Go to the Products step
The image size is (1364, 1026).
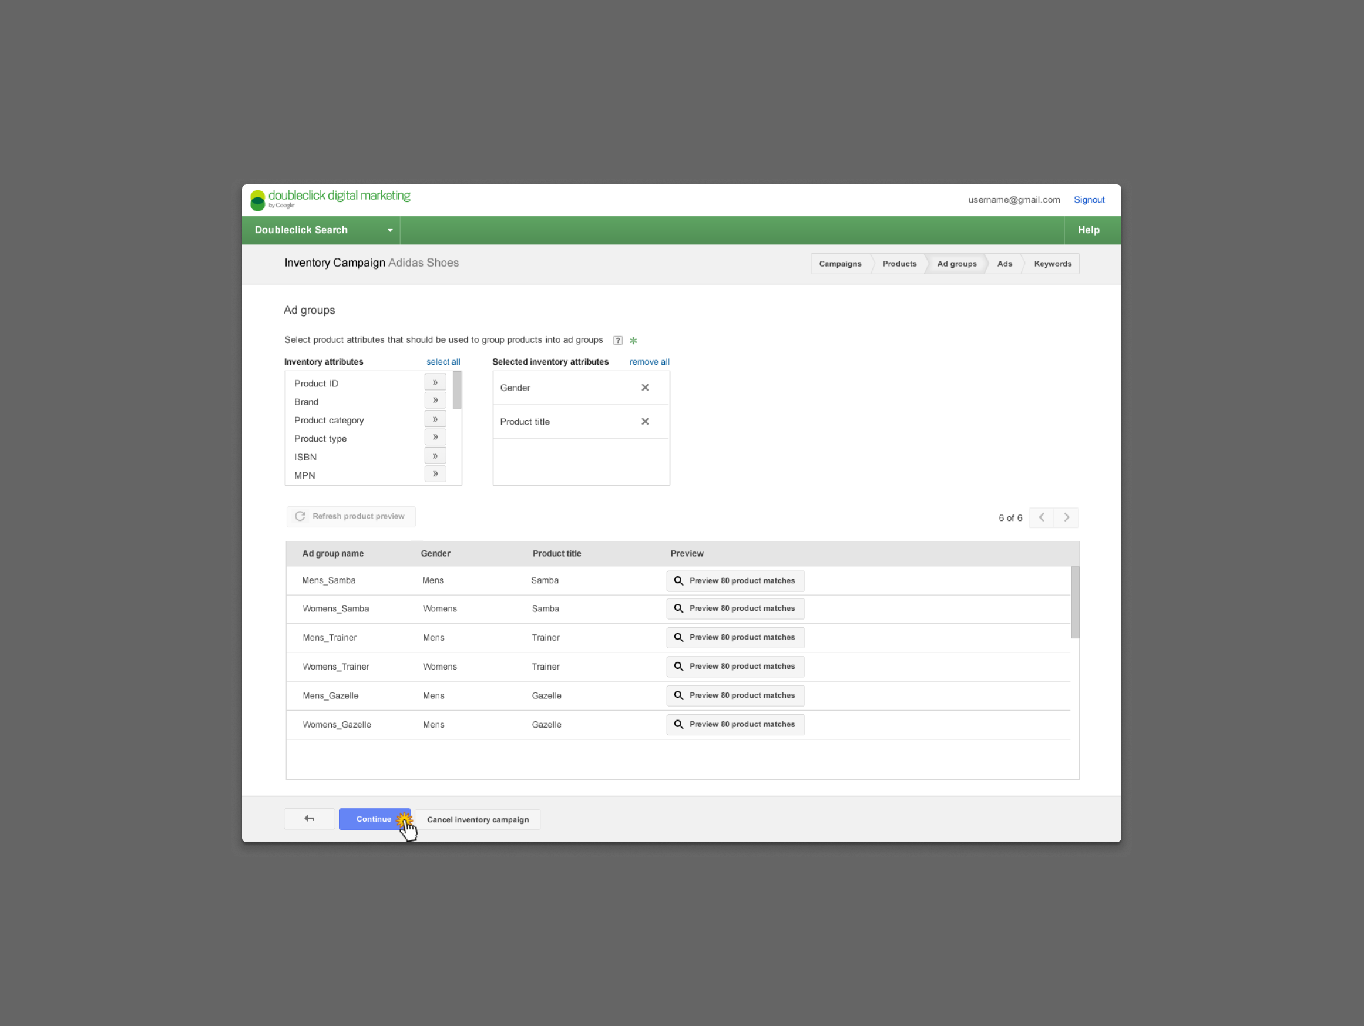tap(899, 264)
